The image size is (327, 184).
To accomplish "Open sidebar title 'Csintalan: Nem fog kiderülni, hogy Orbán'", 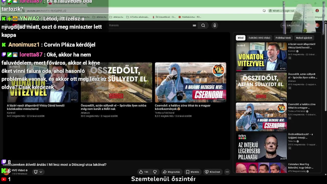I will coord(301,166).
